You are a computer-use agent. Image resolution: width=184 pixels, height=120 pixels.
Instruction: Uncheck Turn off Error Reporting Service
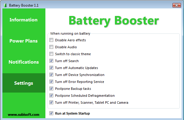51,82
